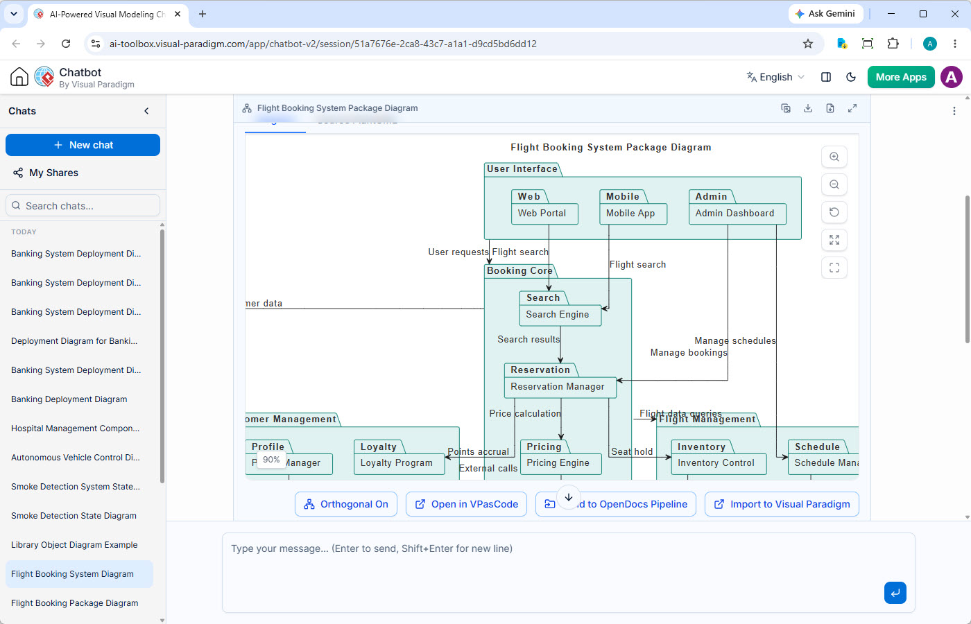Export diagram to file icon
The width and height of the screenshot is (971, 624).
pyautogui.click(x=830, y=108)
